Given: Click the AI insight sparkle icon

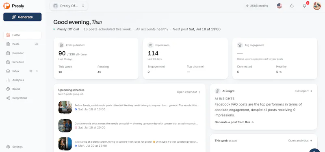Looking at the screenshot, I should point(217,91).
